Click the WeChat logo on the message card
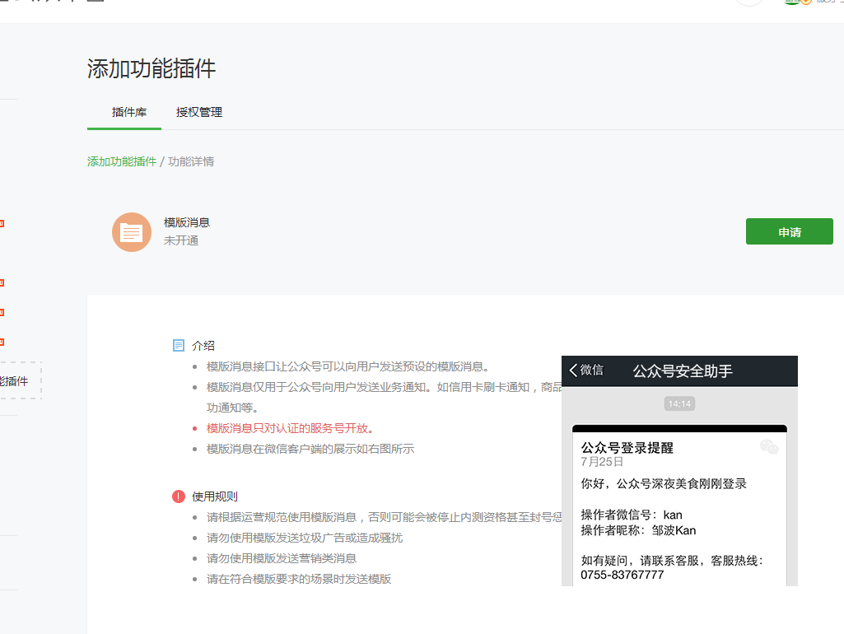Viewport: 844px width, 634px height. (769, 447)
